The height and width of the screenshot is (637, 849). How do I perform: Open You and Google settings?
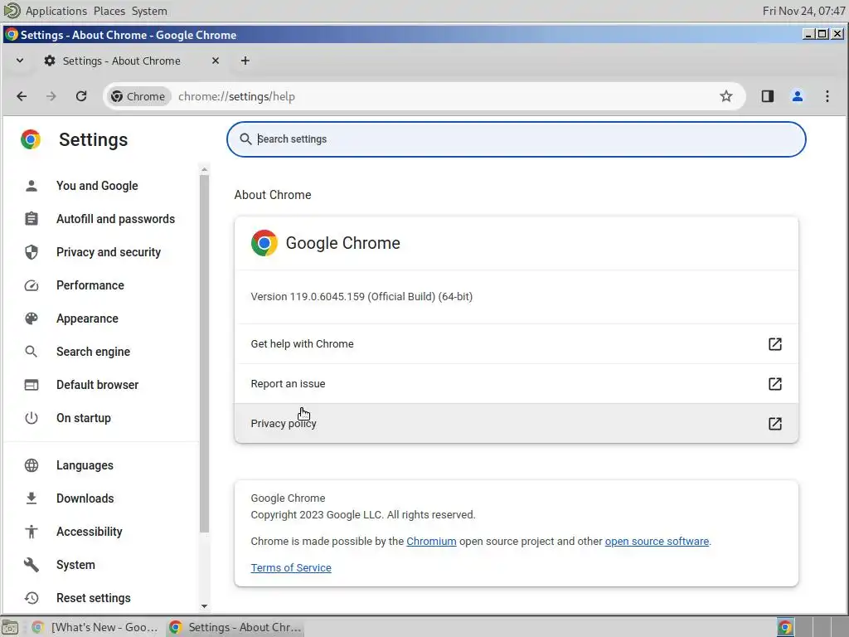pyautogui.click(x=98, y=186)
